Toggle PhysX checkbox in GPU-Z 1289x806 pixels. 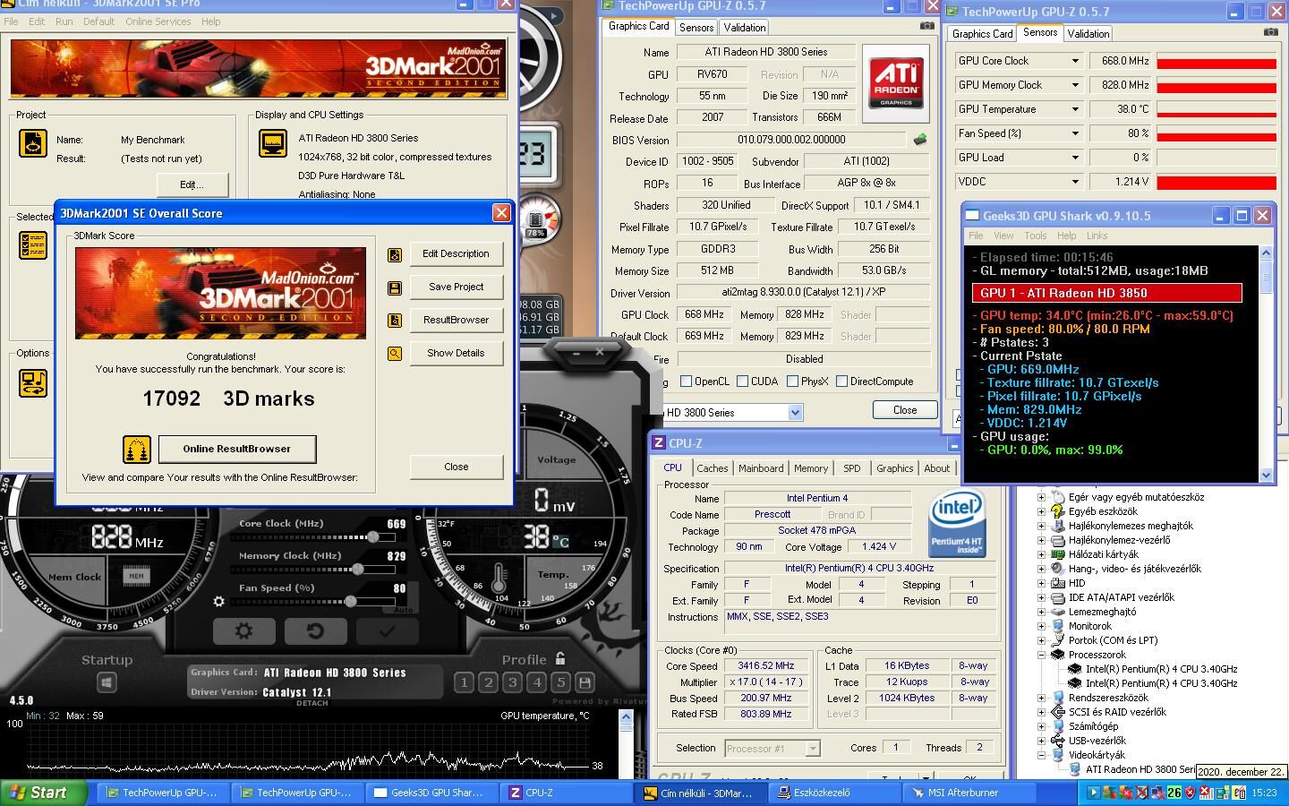click(792, 382)
